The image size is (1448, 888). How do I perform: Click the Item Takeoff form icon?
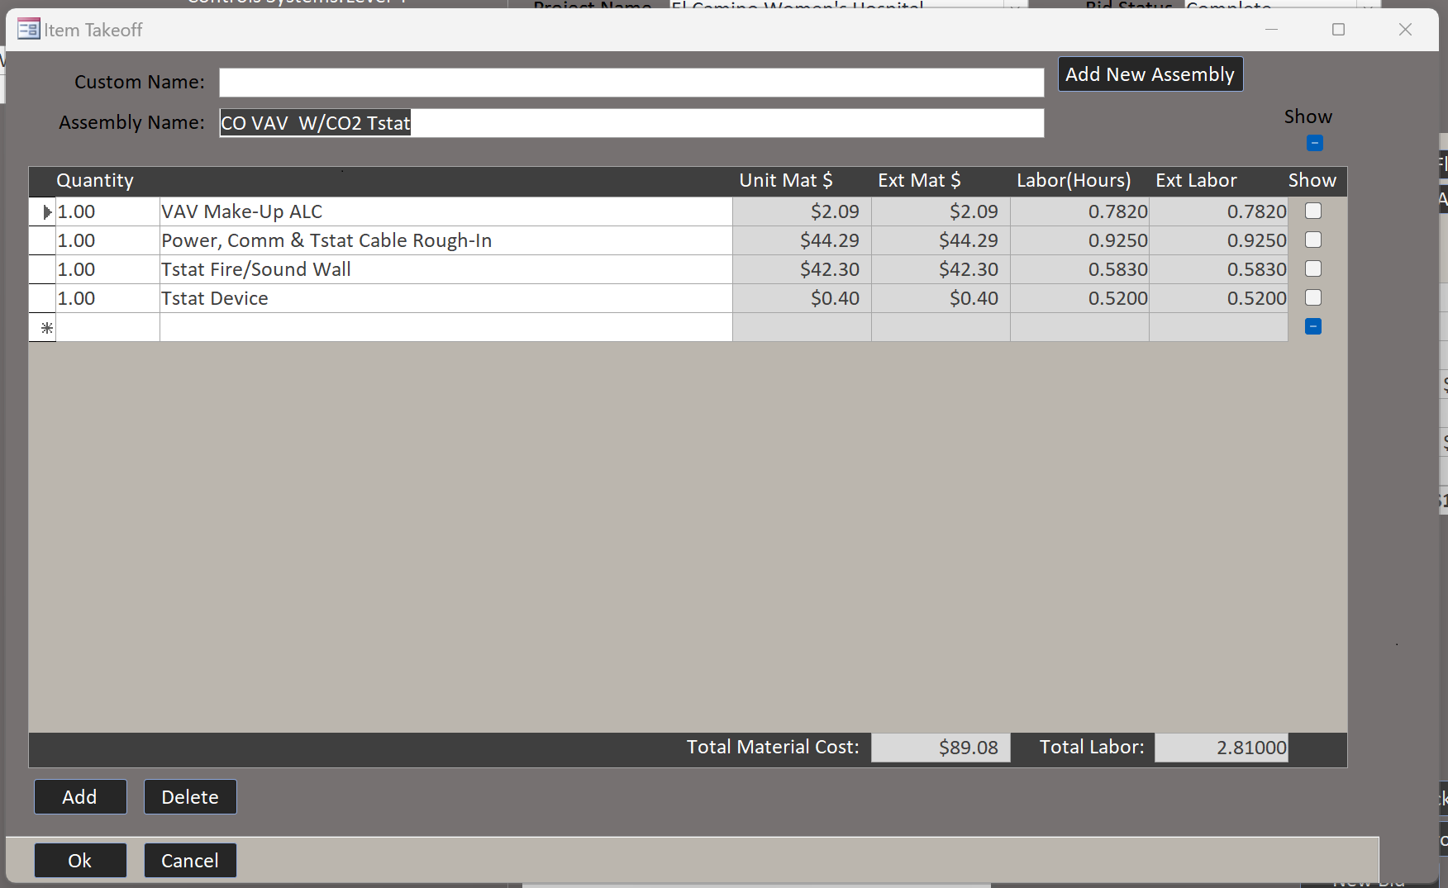28,30
